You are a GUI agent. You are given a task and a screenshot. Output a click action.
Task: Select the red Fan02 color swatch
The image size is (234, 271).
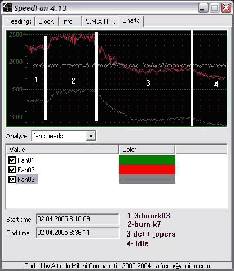point(147,170)
